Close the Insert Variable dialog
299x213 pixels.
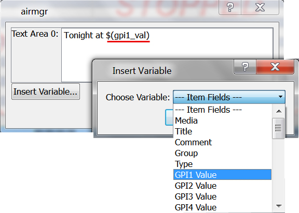[x=275, y=67]
